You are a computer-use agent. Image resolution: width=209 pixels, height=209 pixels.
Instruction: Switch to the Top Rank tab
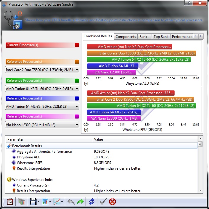[x=161, y=37]
